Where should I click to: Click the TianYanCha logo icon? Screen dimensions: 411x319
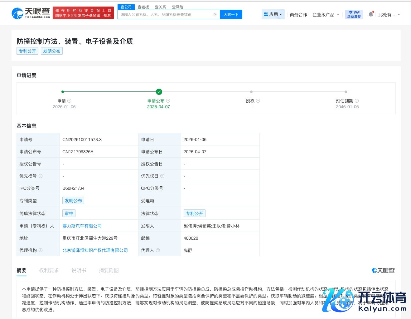point(17,13)
